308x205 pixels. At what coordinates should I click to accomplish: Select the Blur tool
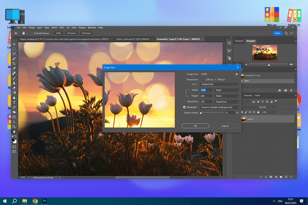pyautogui.click(x=14, y=98)
